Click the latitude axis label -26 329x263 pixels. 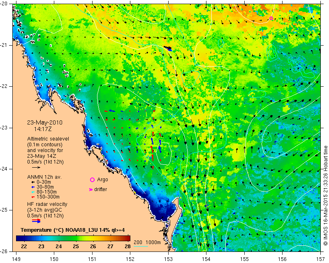[x=4, y=251]
